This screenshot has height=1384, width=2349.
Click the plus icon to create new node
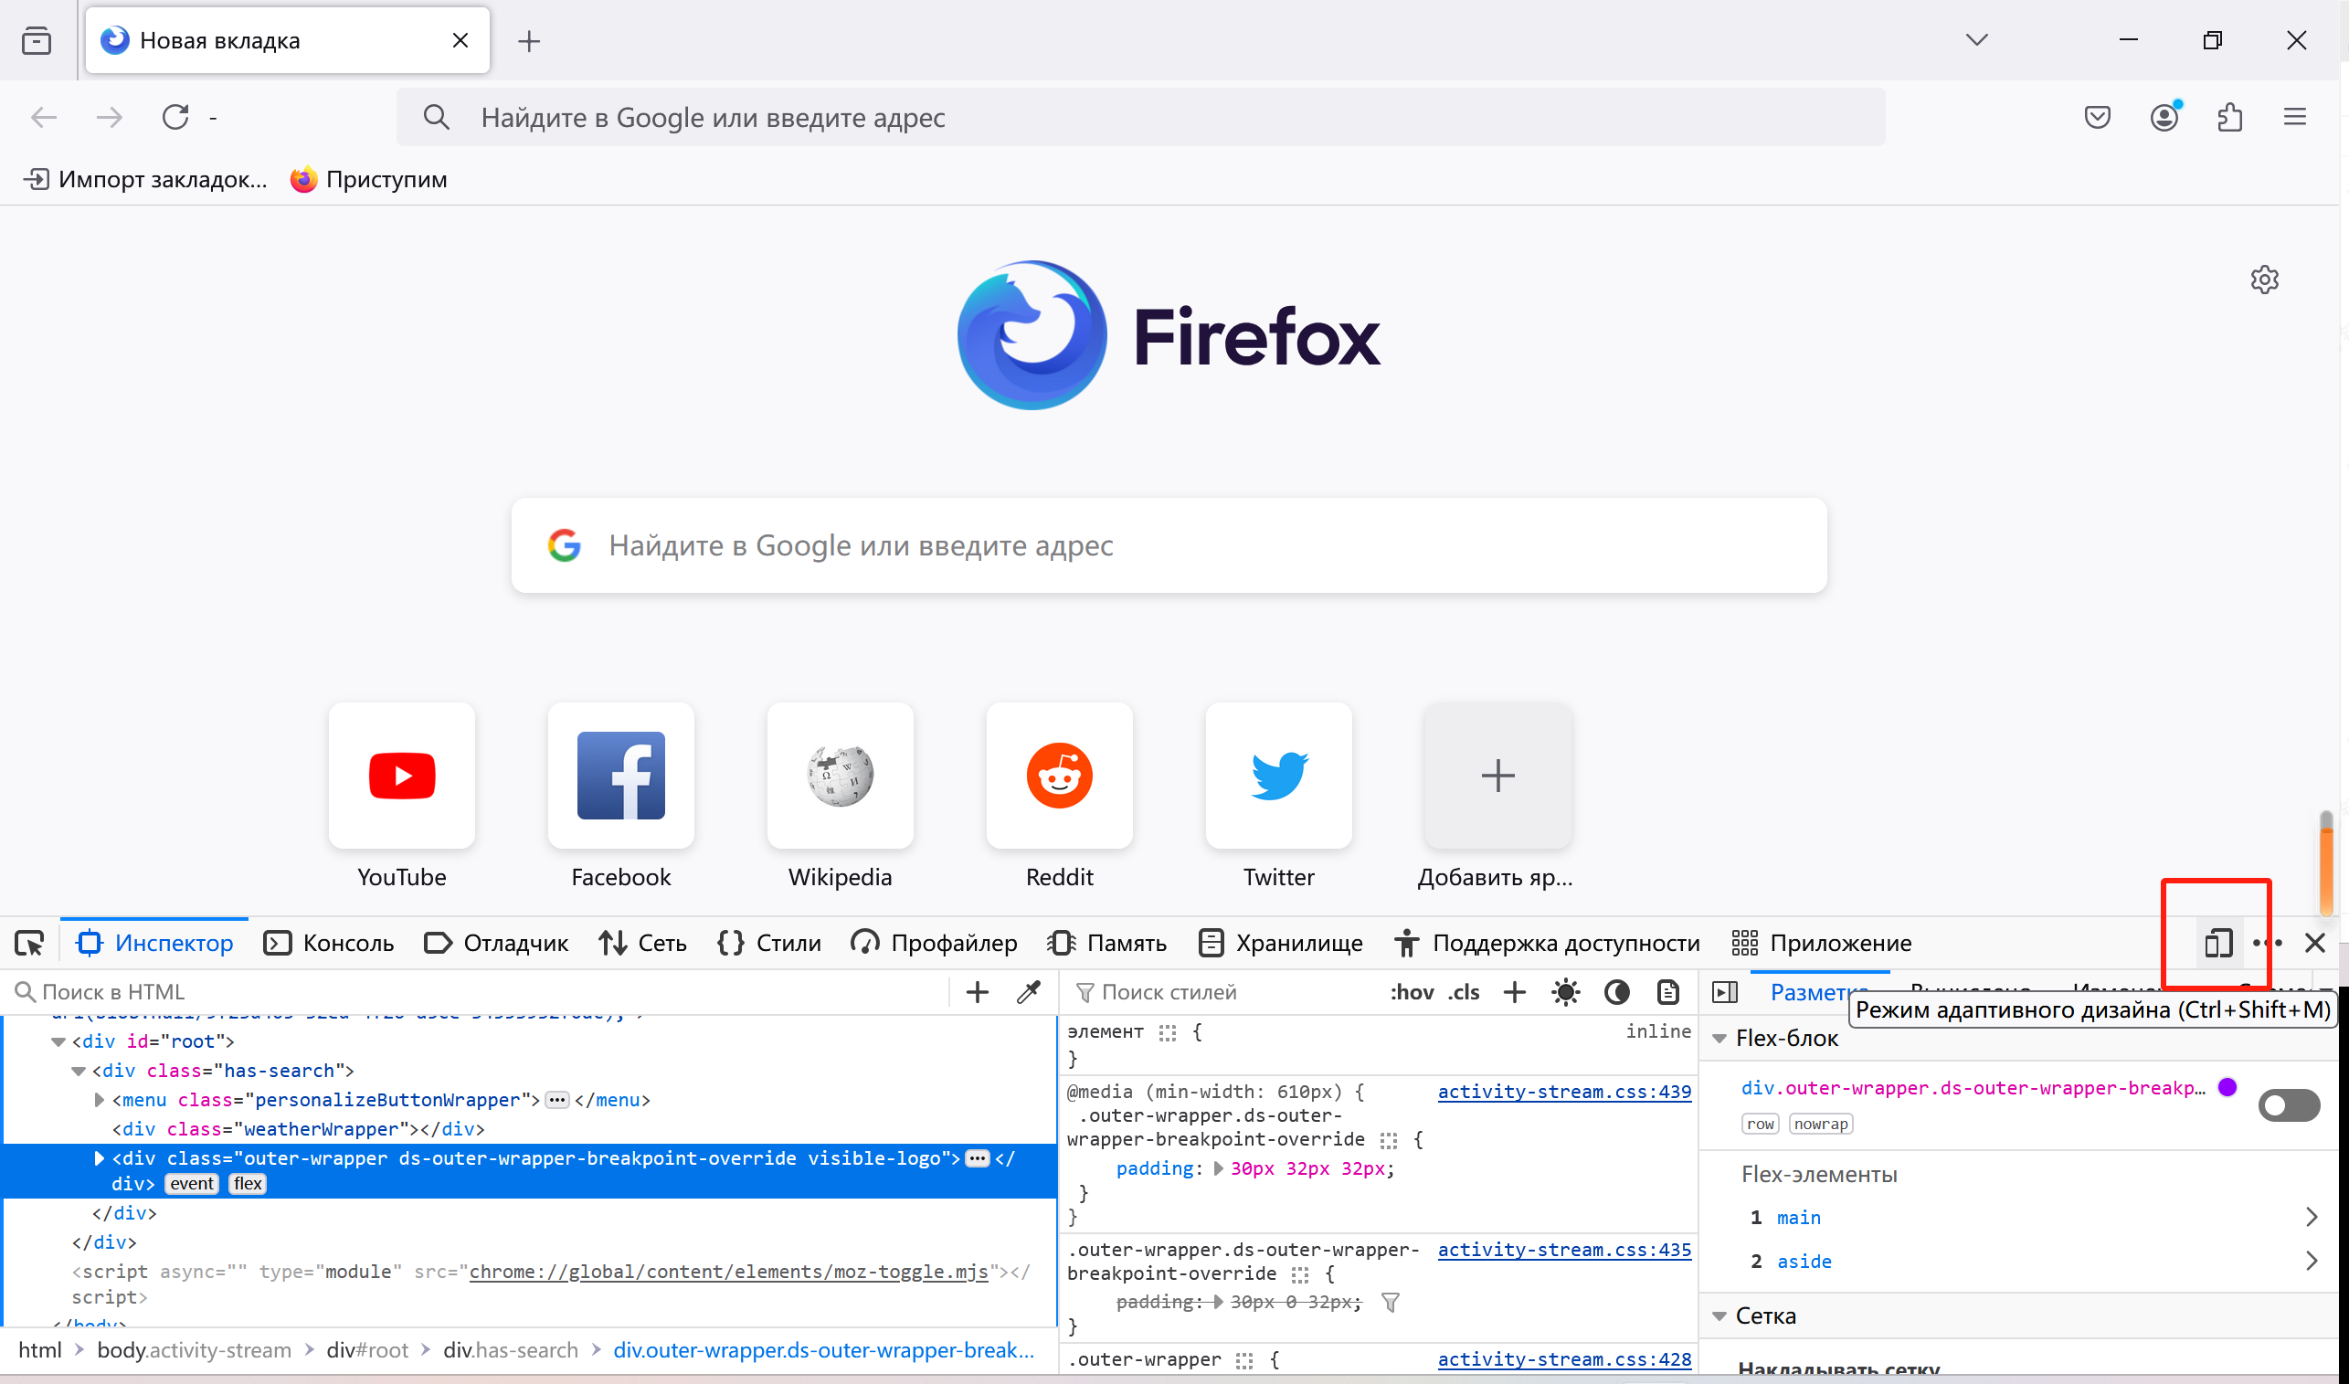point(977,992)
